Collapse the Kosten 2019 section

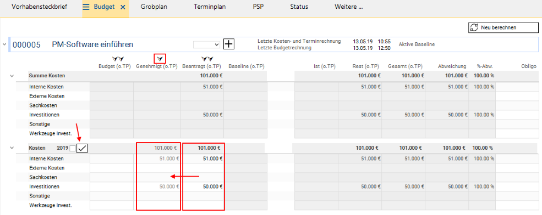tap(12, 148)
